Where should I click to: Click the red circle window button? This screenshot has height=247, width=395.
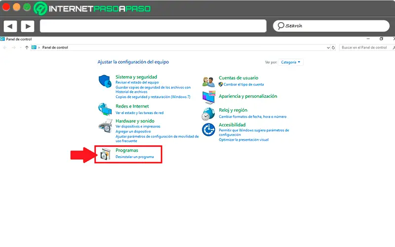coord(6,7)
